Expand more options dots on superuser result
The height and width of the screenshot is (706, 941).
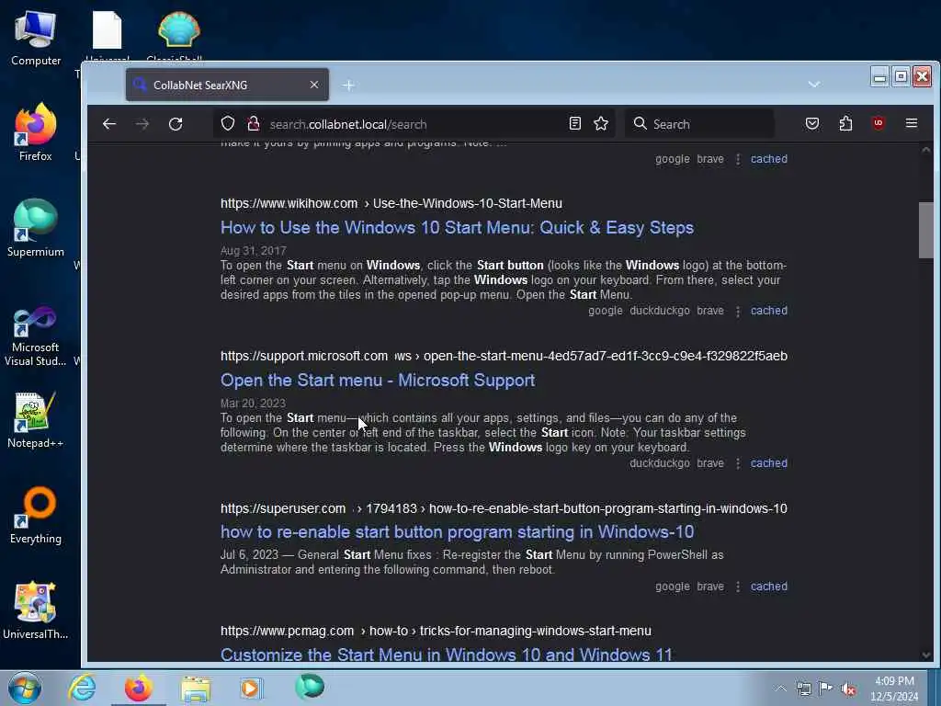pos(738,586)
